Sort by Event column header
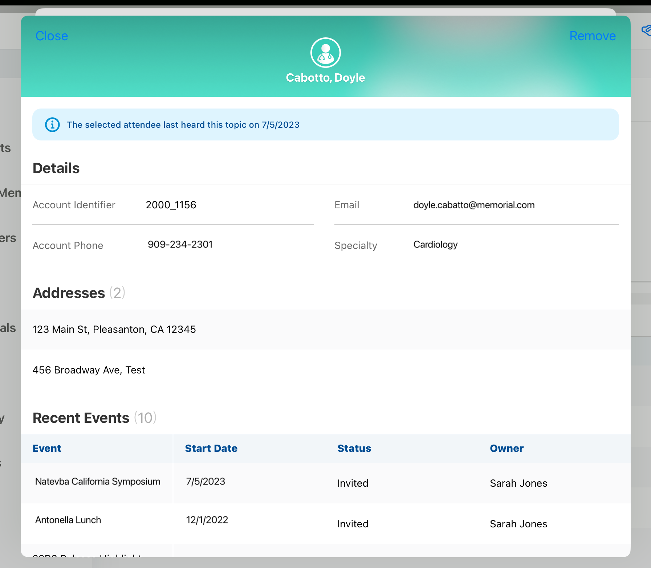This screenshot has height=568, width=651. [47, 448]
